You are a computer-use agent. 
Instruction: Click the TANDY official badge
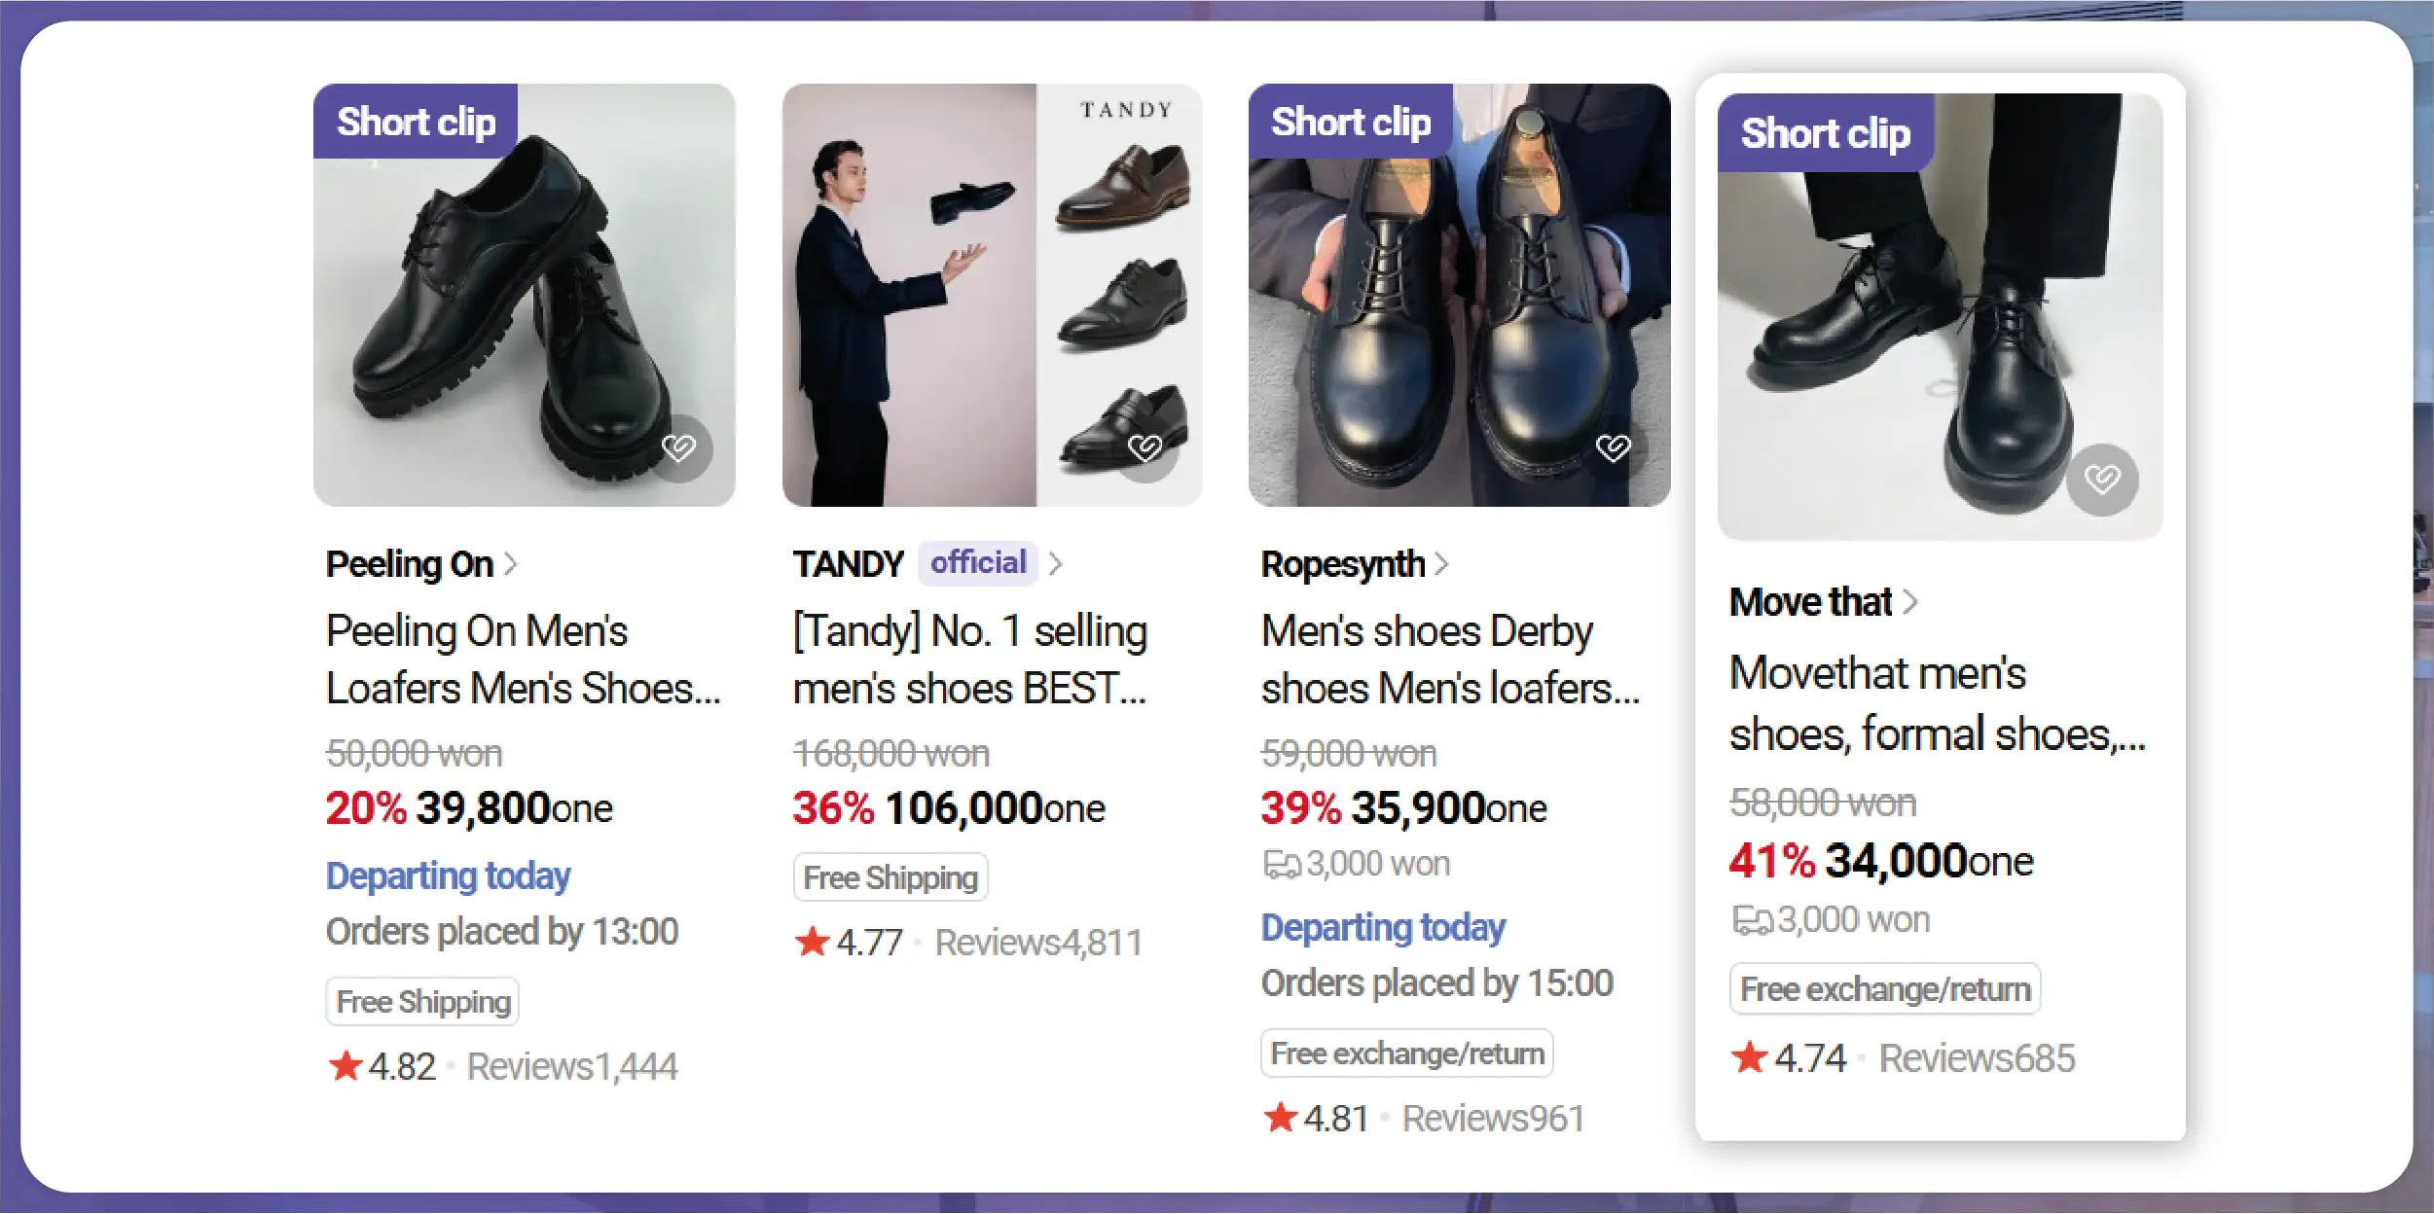pyautogui.click(x=977, y=562)
